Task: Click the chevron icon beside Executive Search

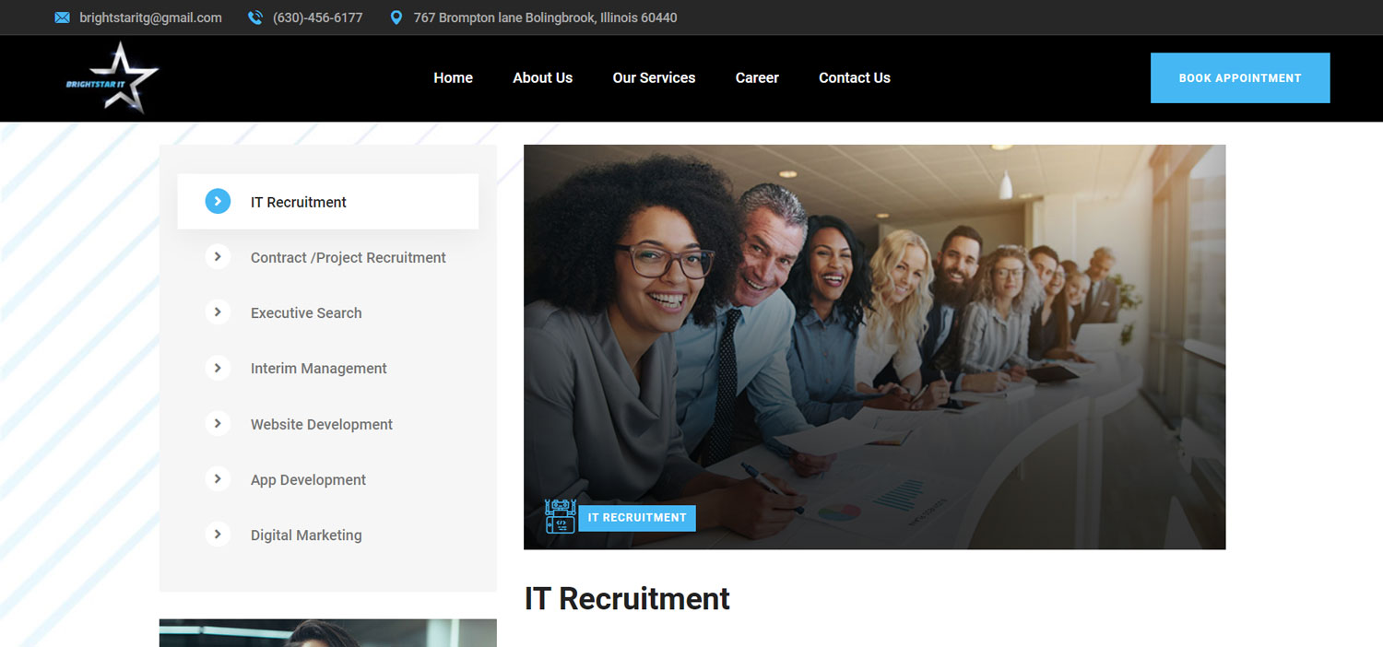Action: click(x=218, y=312)
